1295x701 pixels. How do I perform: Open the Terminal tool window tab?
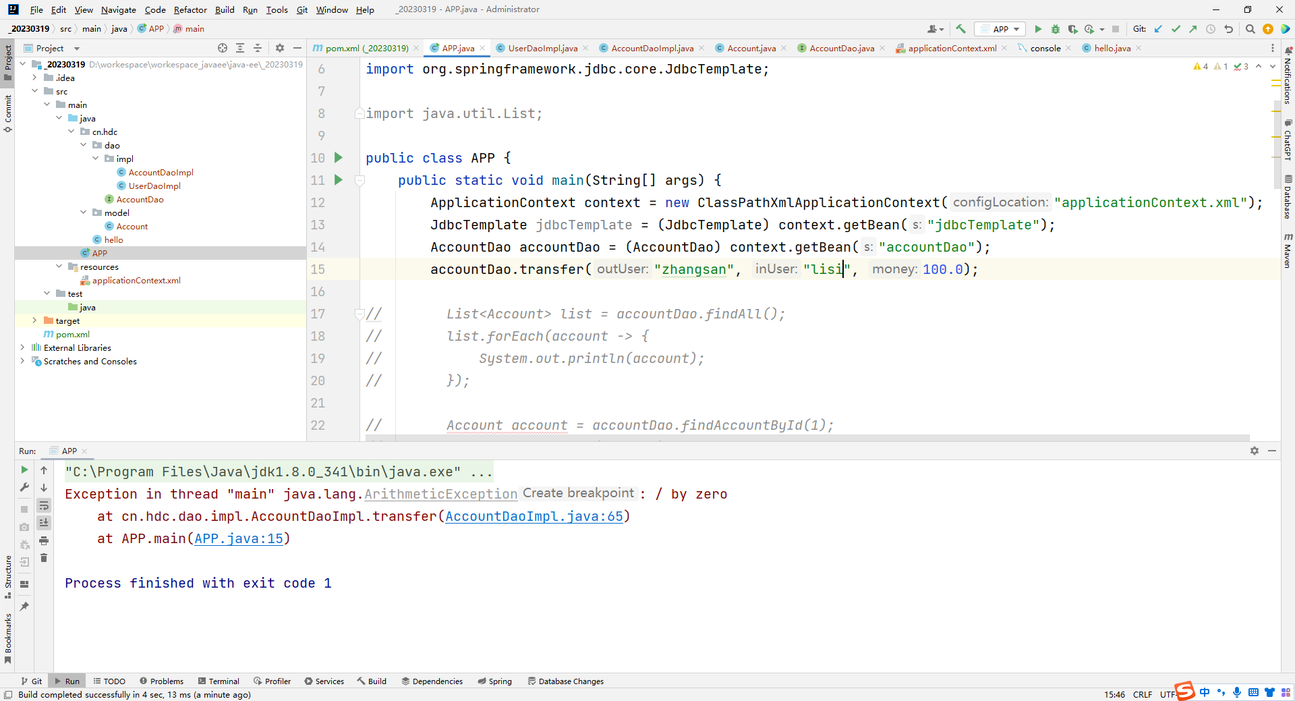(219, 681)
